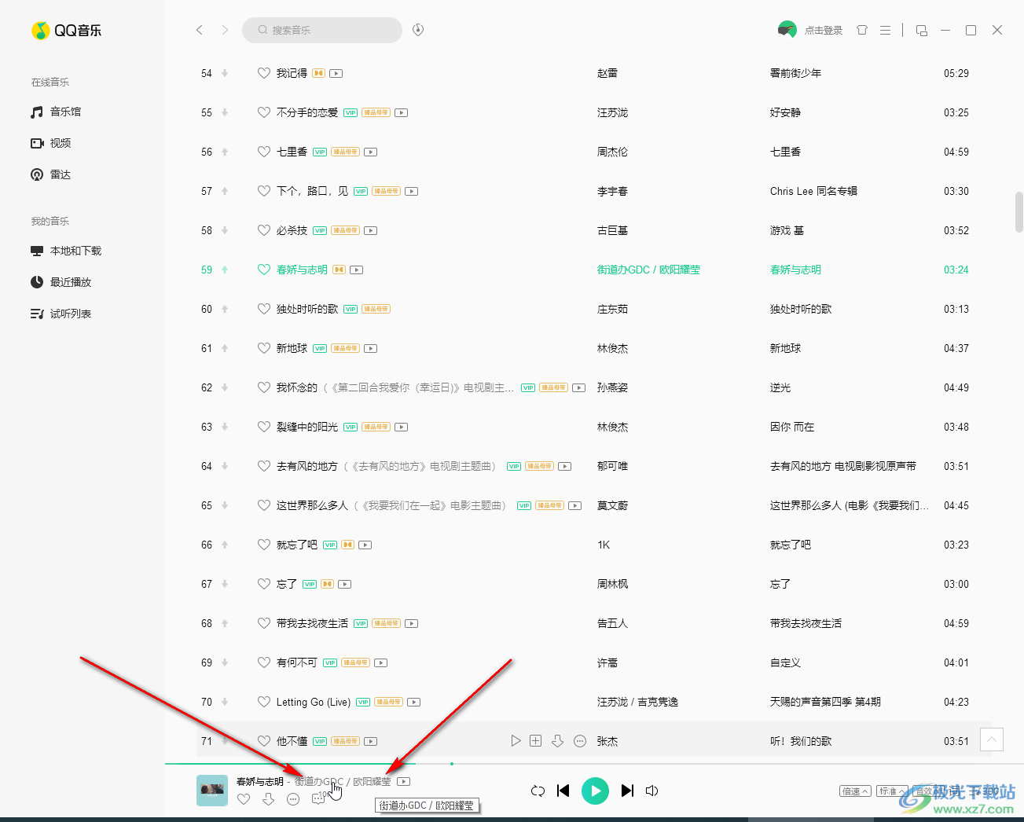
Task: Go forward with the right arrow
Action: [225, 30]
